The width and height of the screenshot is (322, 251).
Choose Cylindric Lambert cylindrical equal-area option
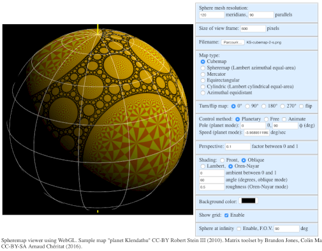click(x=203, y=87)
